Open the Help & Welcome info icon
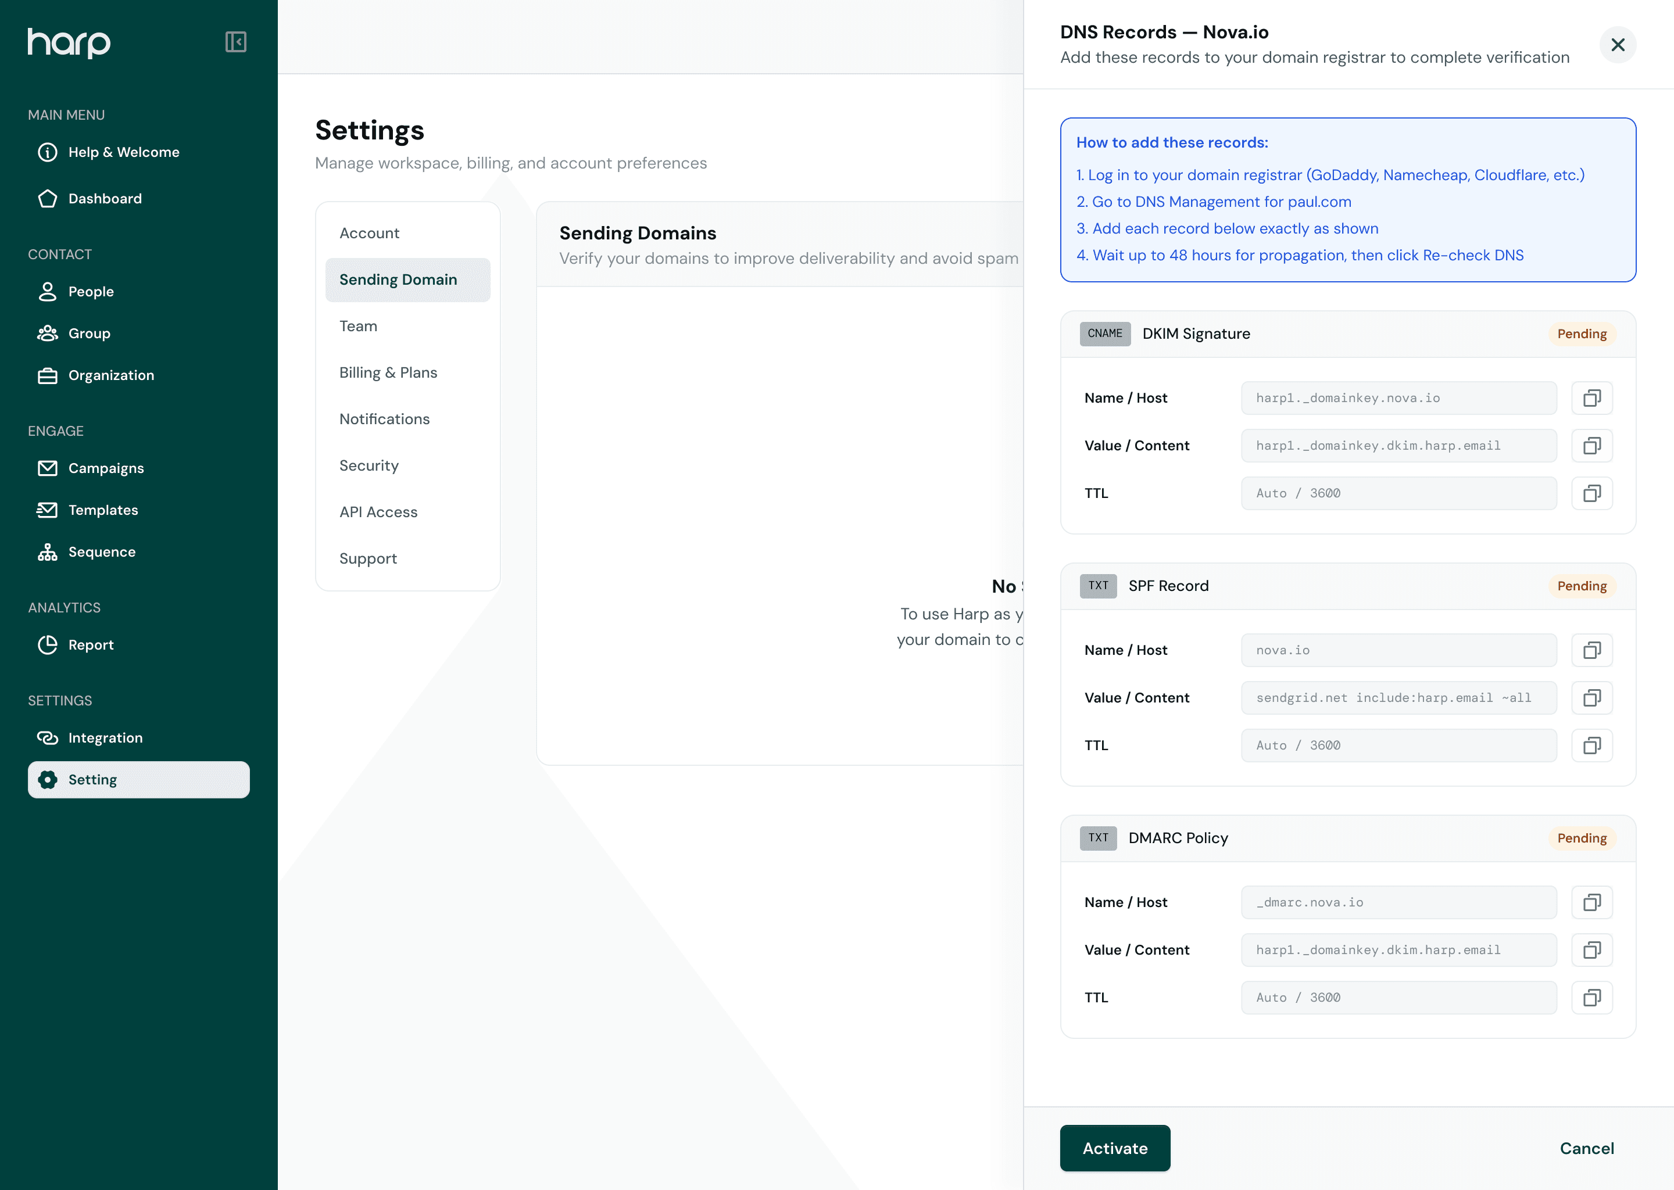The image size is (1674, 1190). [x=48, y=152]
